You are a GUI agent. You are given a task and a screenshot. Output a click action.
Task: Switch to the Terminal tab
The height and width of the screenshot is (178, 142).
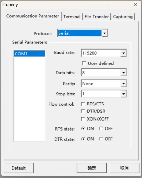(x=72, y=17)
